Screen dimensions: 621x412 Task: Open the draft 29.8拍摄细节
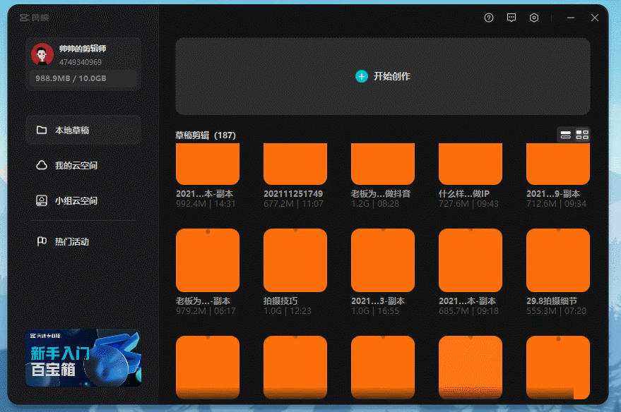click(557, 260)
